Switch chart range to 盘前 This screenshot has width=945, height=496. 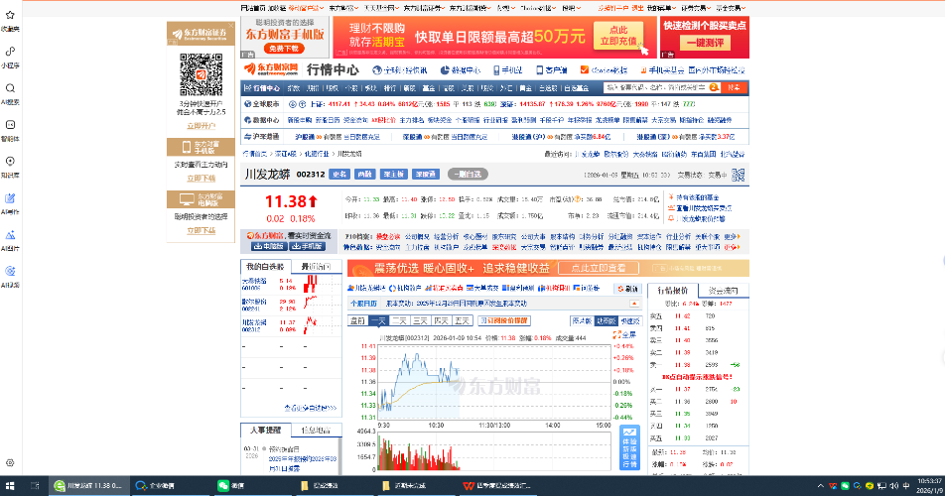(x=358, y=320)
